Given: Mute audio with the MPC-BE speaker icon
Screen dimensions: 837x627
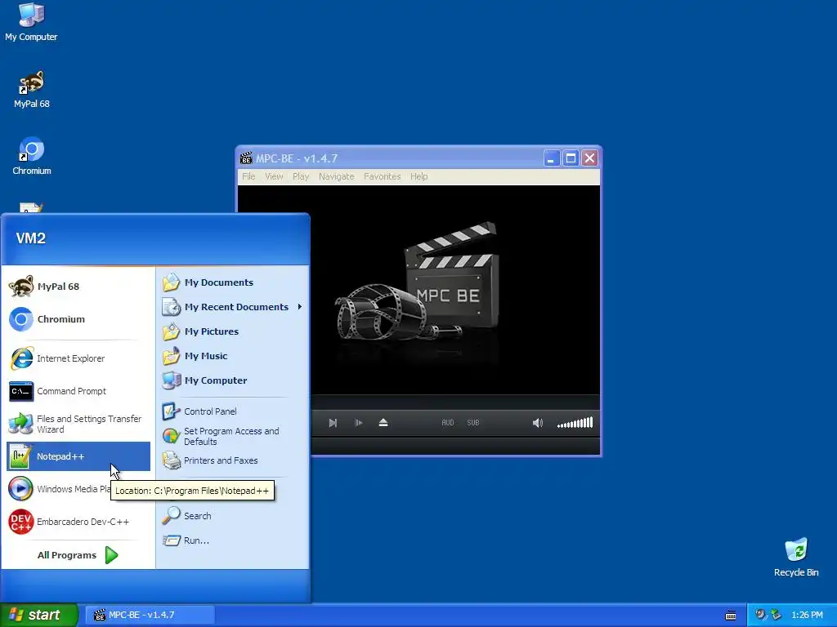Looking at the screenshot, I should [538, 423].
